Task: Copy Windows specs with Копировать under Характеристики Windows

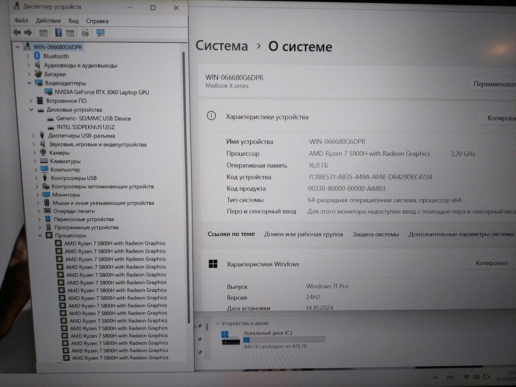Action: pos(492,263)
